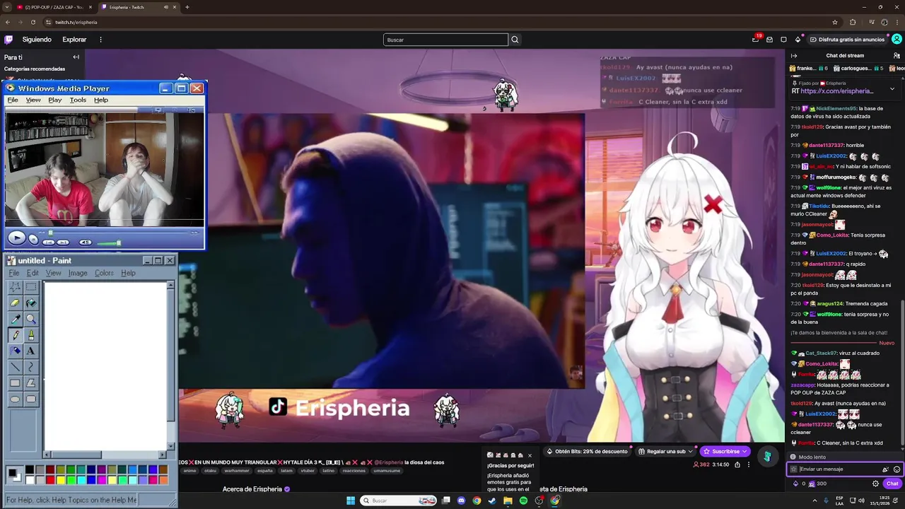The width and height of the screenshot is (905, 509).
Task: Pick the Text tool in Paint
Action: tap(31, 351)
